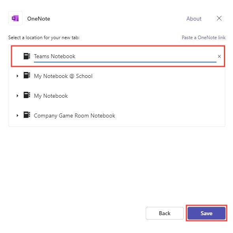Choose Company Game Room Notebook label
233x233 pixels.
[75, 116]
